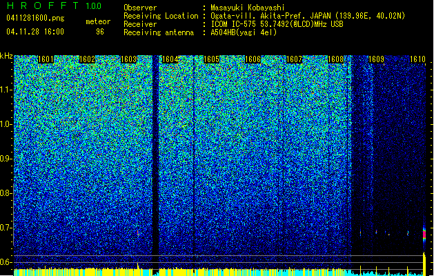Click the HROFFT 1.0.0 title text
Image resolution: width=434 pixels, height=276 pixels.
[55, 6]
